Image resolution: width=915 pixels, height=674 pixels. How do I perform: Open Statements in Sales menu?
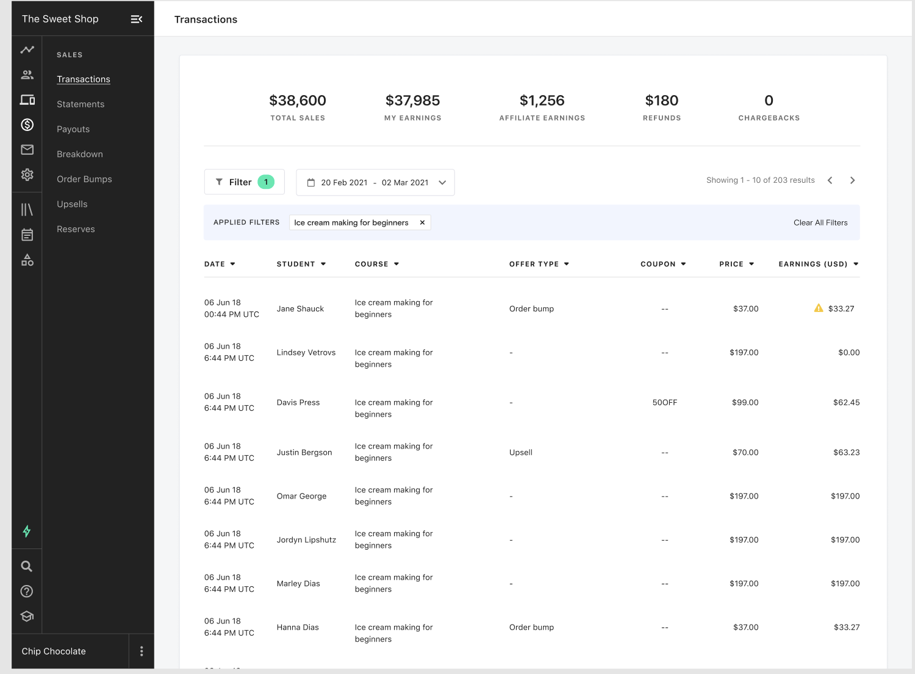tap(81, 104)
